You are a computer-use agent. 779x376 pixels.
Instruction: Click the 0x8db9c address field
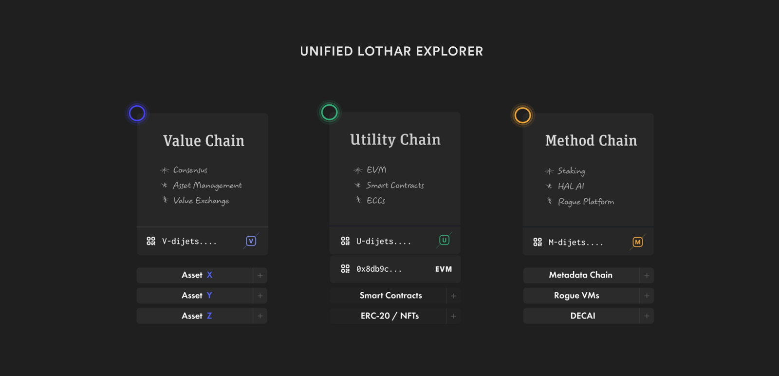[379, 269]
